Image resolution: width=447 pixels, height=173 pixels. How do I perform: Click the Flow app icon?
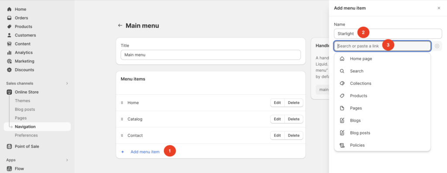point(9,169)
